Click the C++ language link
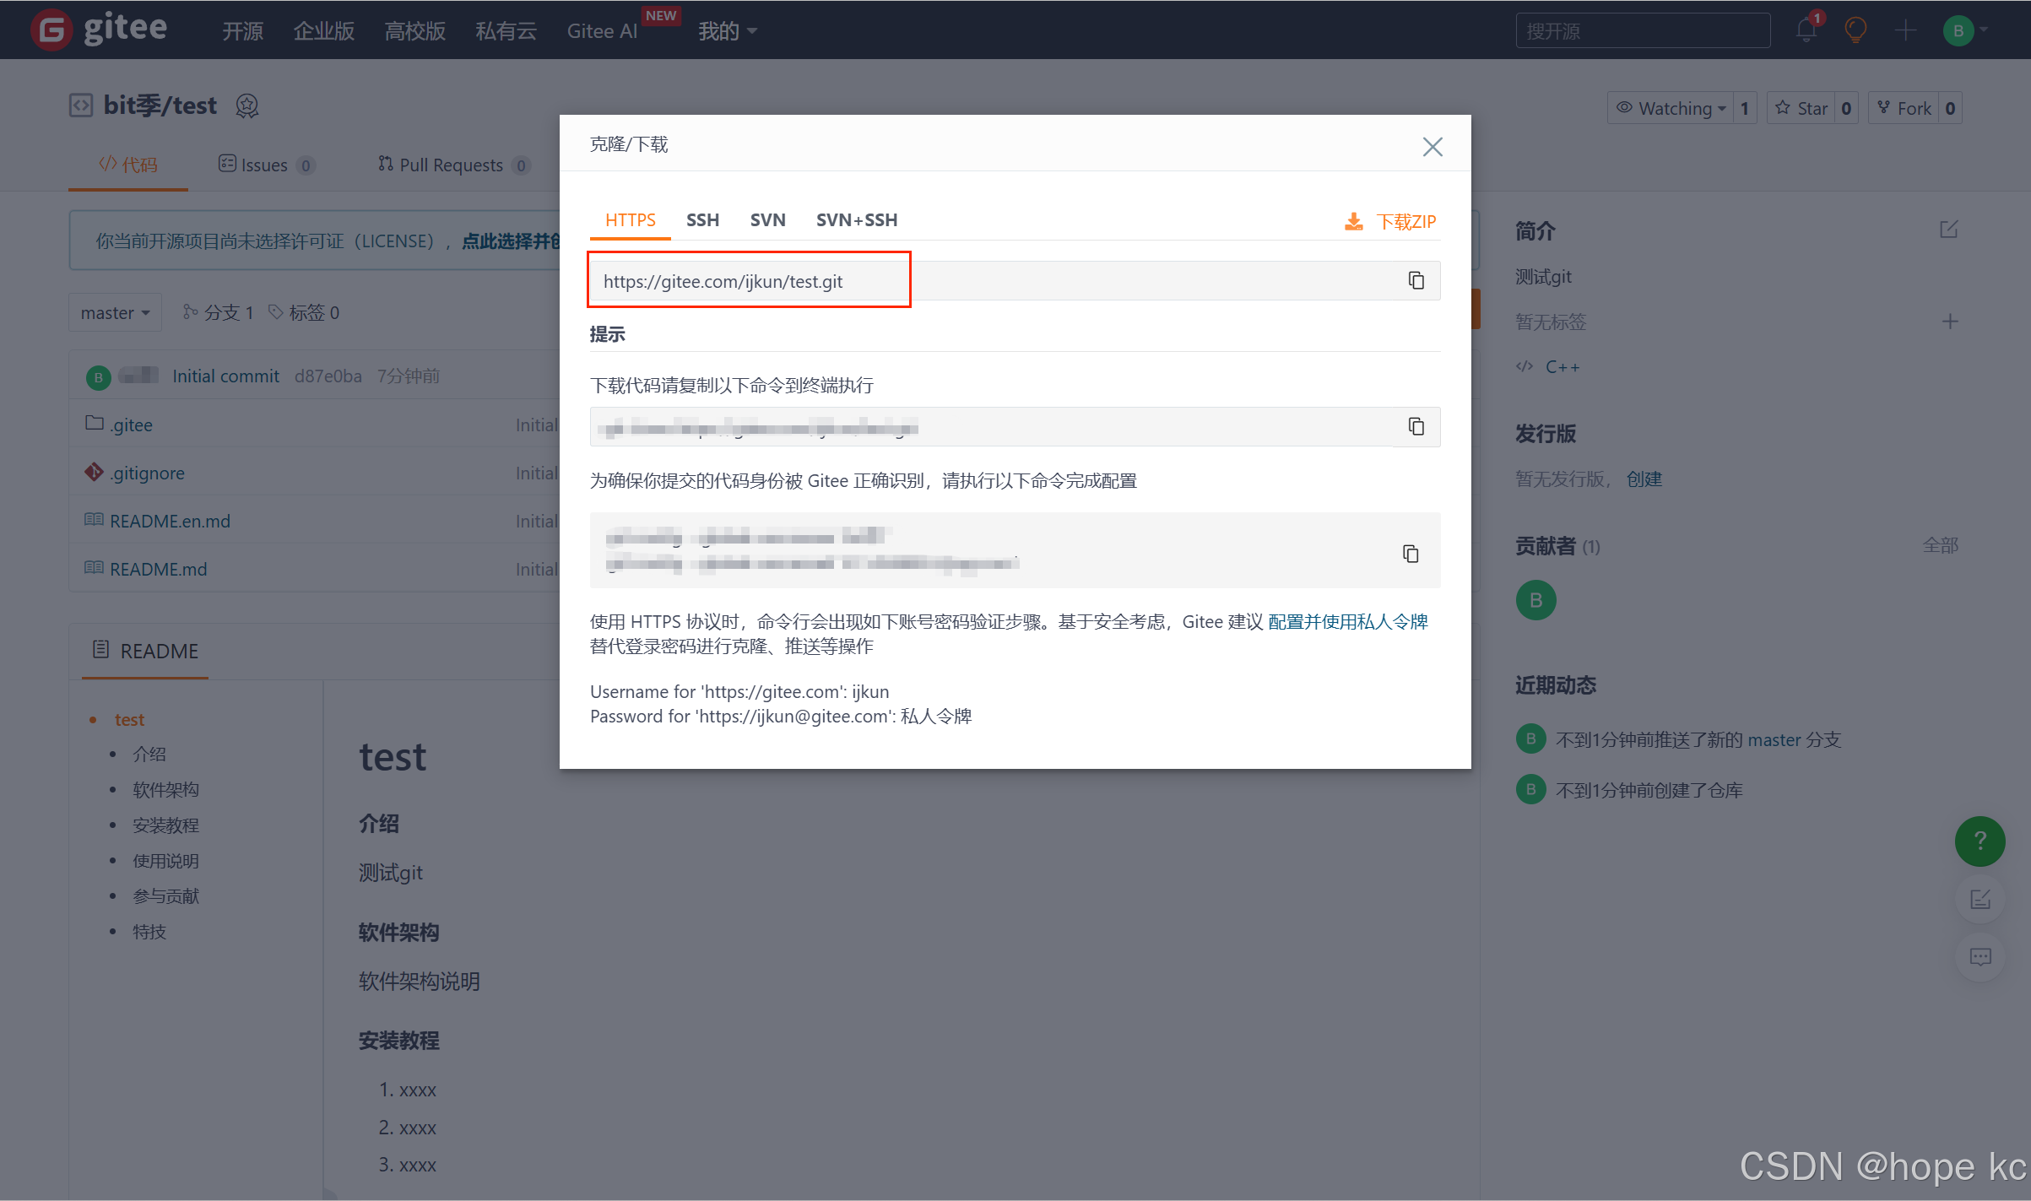 [1562, 366]
